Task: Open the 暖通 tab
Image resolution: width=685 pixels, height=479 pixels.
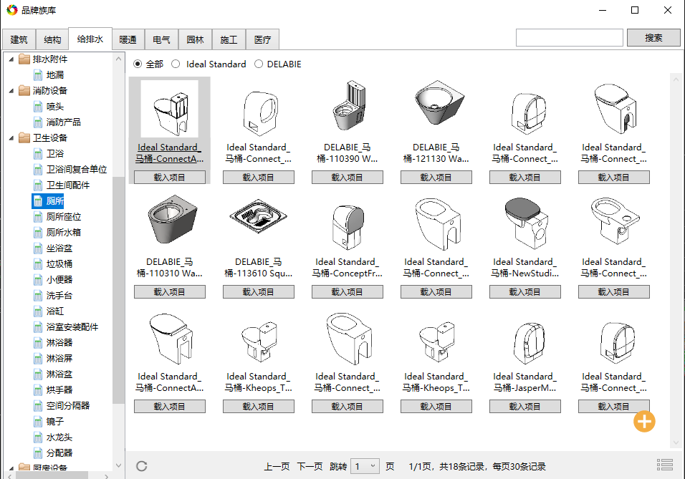Action: tap(128, 39)
